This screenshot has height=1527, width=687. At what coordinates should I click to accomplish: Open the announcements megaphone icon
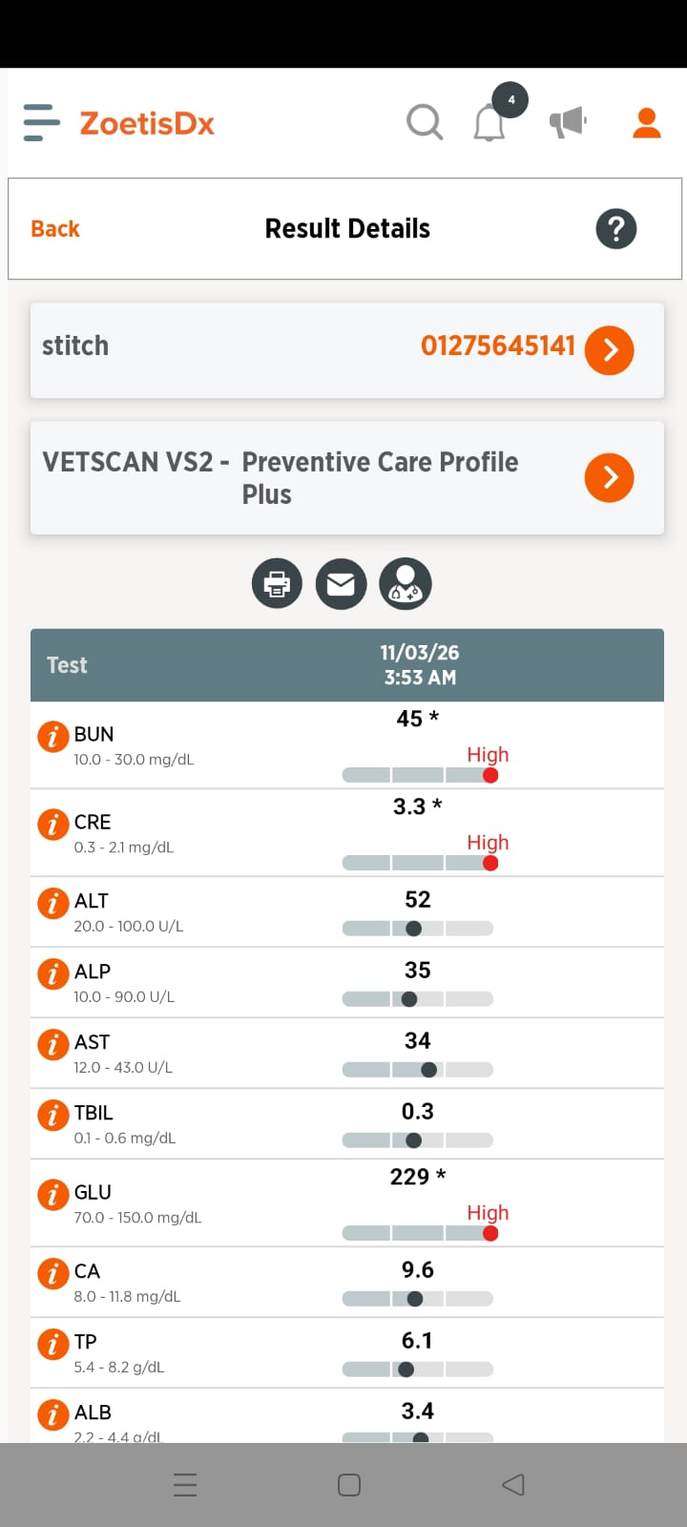pyautogui.click(x=568, y=122)
